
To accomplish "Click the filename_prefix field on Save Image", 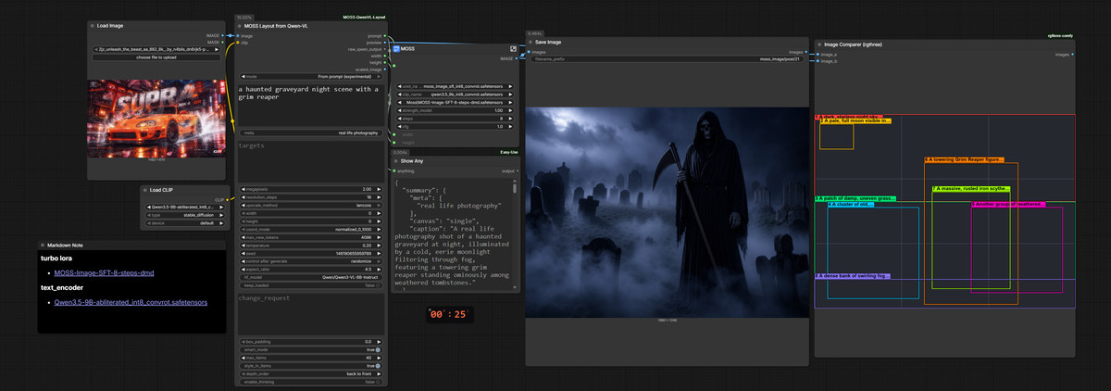I will click(x=666, y=58).
